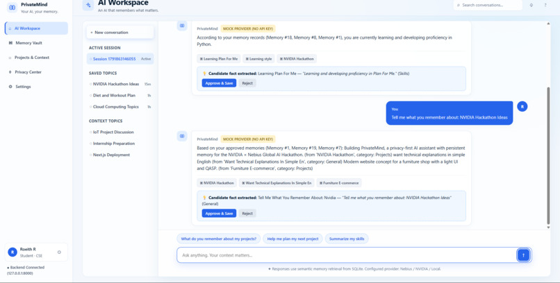Click the Backend Connected status text
Image resolution: width=560 pixels, height=283 pixels.
26,271
